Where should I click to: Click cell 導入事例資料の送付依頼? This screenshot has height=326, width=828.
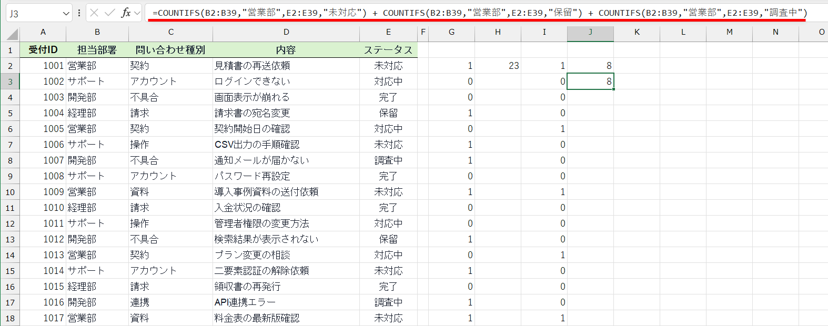(286, 192)
